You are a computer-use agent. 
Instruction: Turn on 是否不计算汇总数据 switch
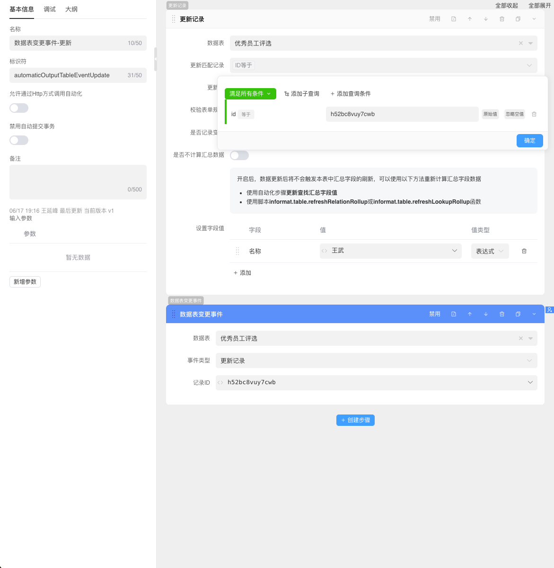click(x=239, y=155)
